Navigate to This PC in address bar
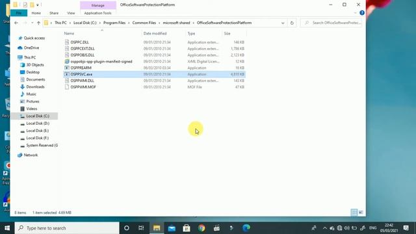 (60, 23)
